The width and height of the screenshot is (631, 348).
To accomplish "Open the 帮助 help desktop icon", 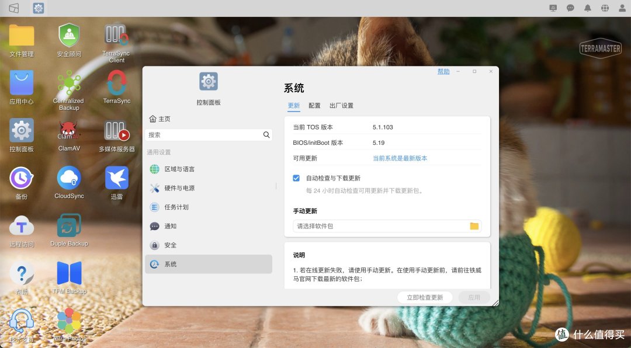I will [22, 274].
